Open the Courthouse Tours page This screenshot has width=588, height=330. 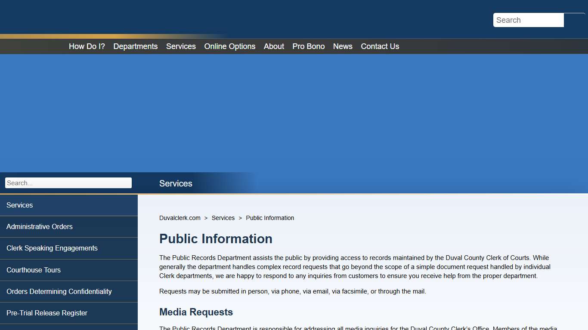point(34,270)
